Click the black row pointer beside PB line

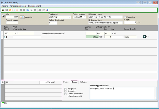click(3, 82)
